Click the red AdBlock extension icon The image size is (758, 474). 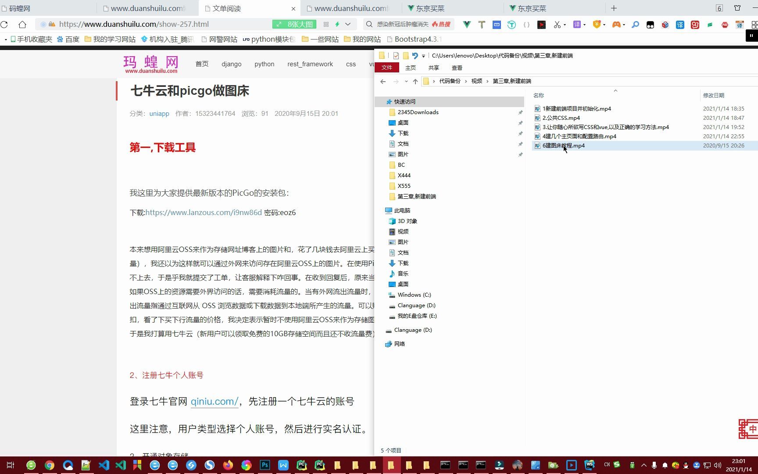pos(725,25)
